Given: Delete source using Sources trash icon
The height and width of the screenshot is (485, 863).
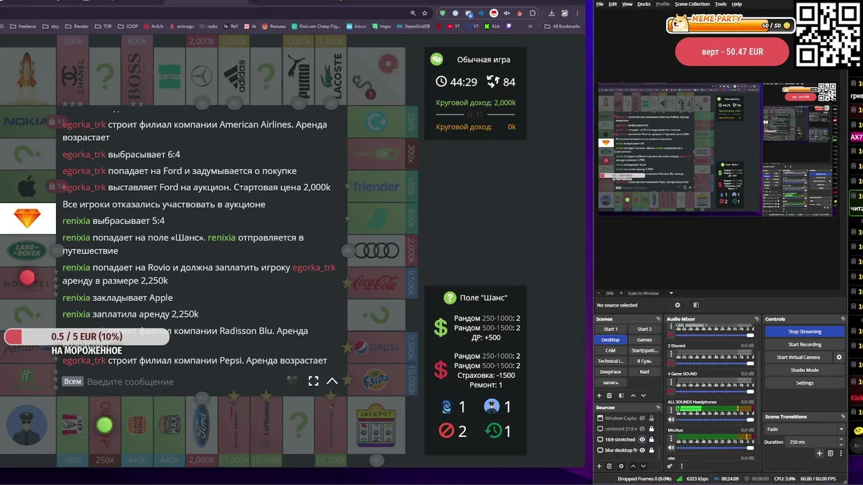Looking at the screenshot, I should coord(609,466).
